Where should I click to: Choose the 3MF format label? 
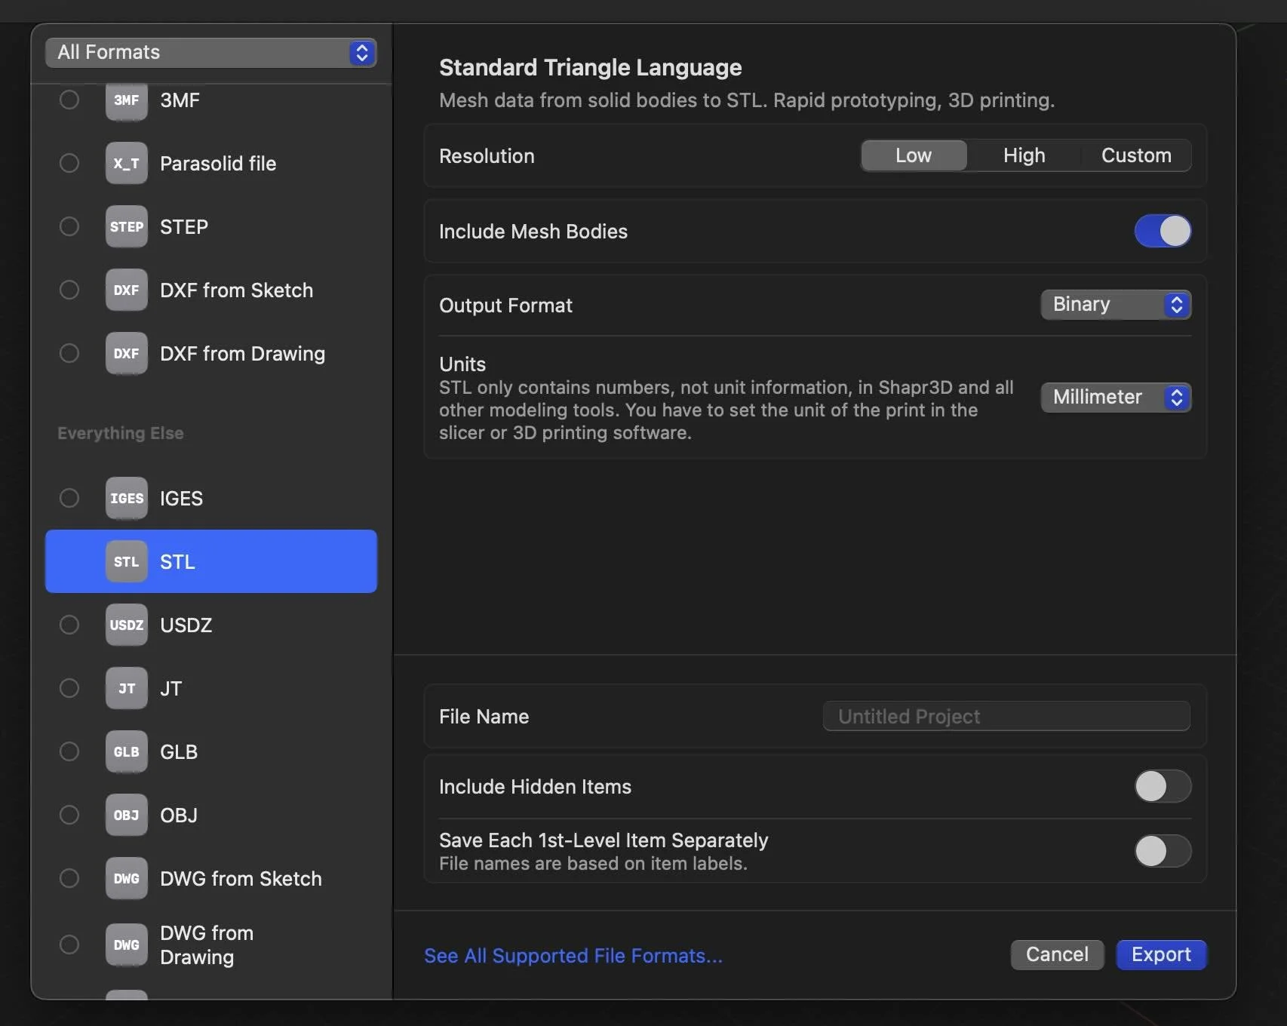point(180,100)
